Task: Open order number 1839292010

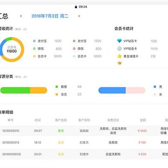Action: pyautogui.click(x=11, y=131)
